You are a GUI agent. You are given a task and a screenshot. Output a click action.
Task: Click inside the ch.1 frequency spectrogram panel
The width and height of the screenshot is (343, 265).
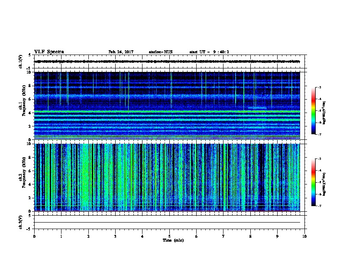pyautogui.click(x=167, y=106)
